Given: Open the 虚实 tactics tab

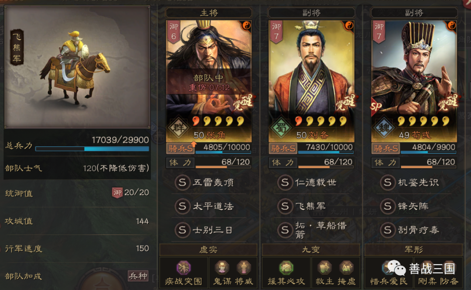Looking at the screenshot, I should 208,250.
